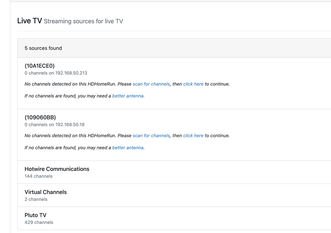Click the click here link under 10A1ECE0
The height and width of the screenshot is (233, 331).
[193, 84]
